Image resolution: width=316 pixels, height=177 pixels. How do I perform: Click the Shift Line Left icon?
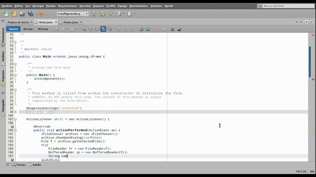pyautogui.click(x=141, y=29)
